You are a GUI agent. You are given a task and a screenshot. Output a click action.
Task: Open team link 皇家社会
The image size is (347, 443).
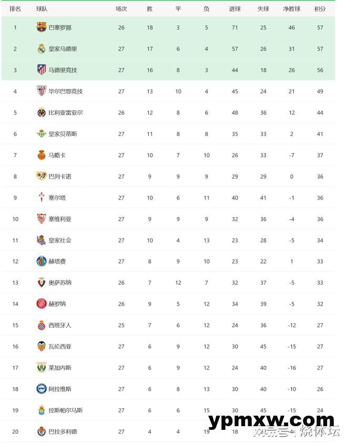coord(59,240)
